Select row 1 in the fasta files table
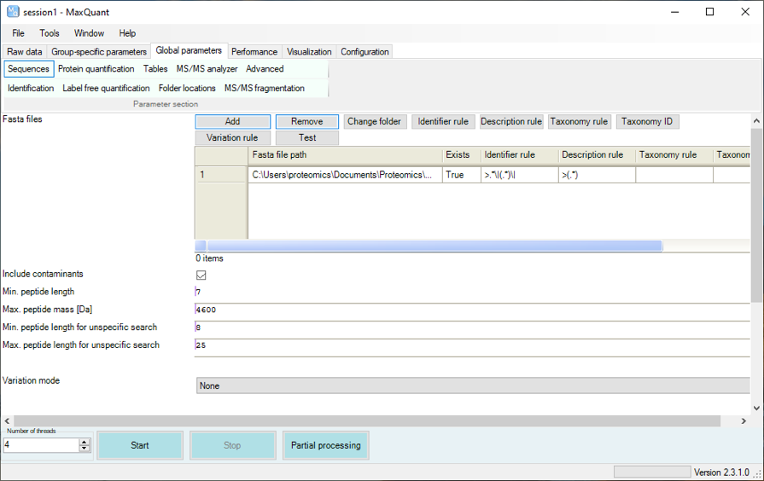 click(221, 175)
